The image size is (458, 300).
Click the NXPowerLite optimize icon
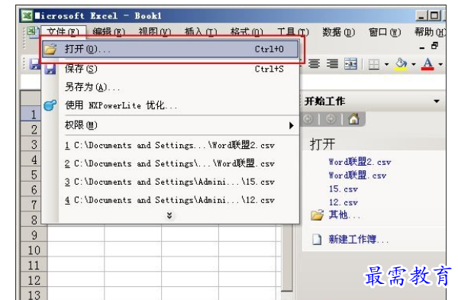(x=50, y=105)
